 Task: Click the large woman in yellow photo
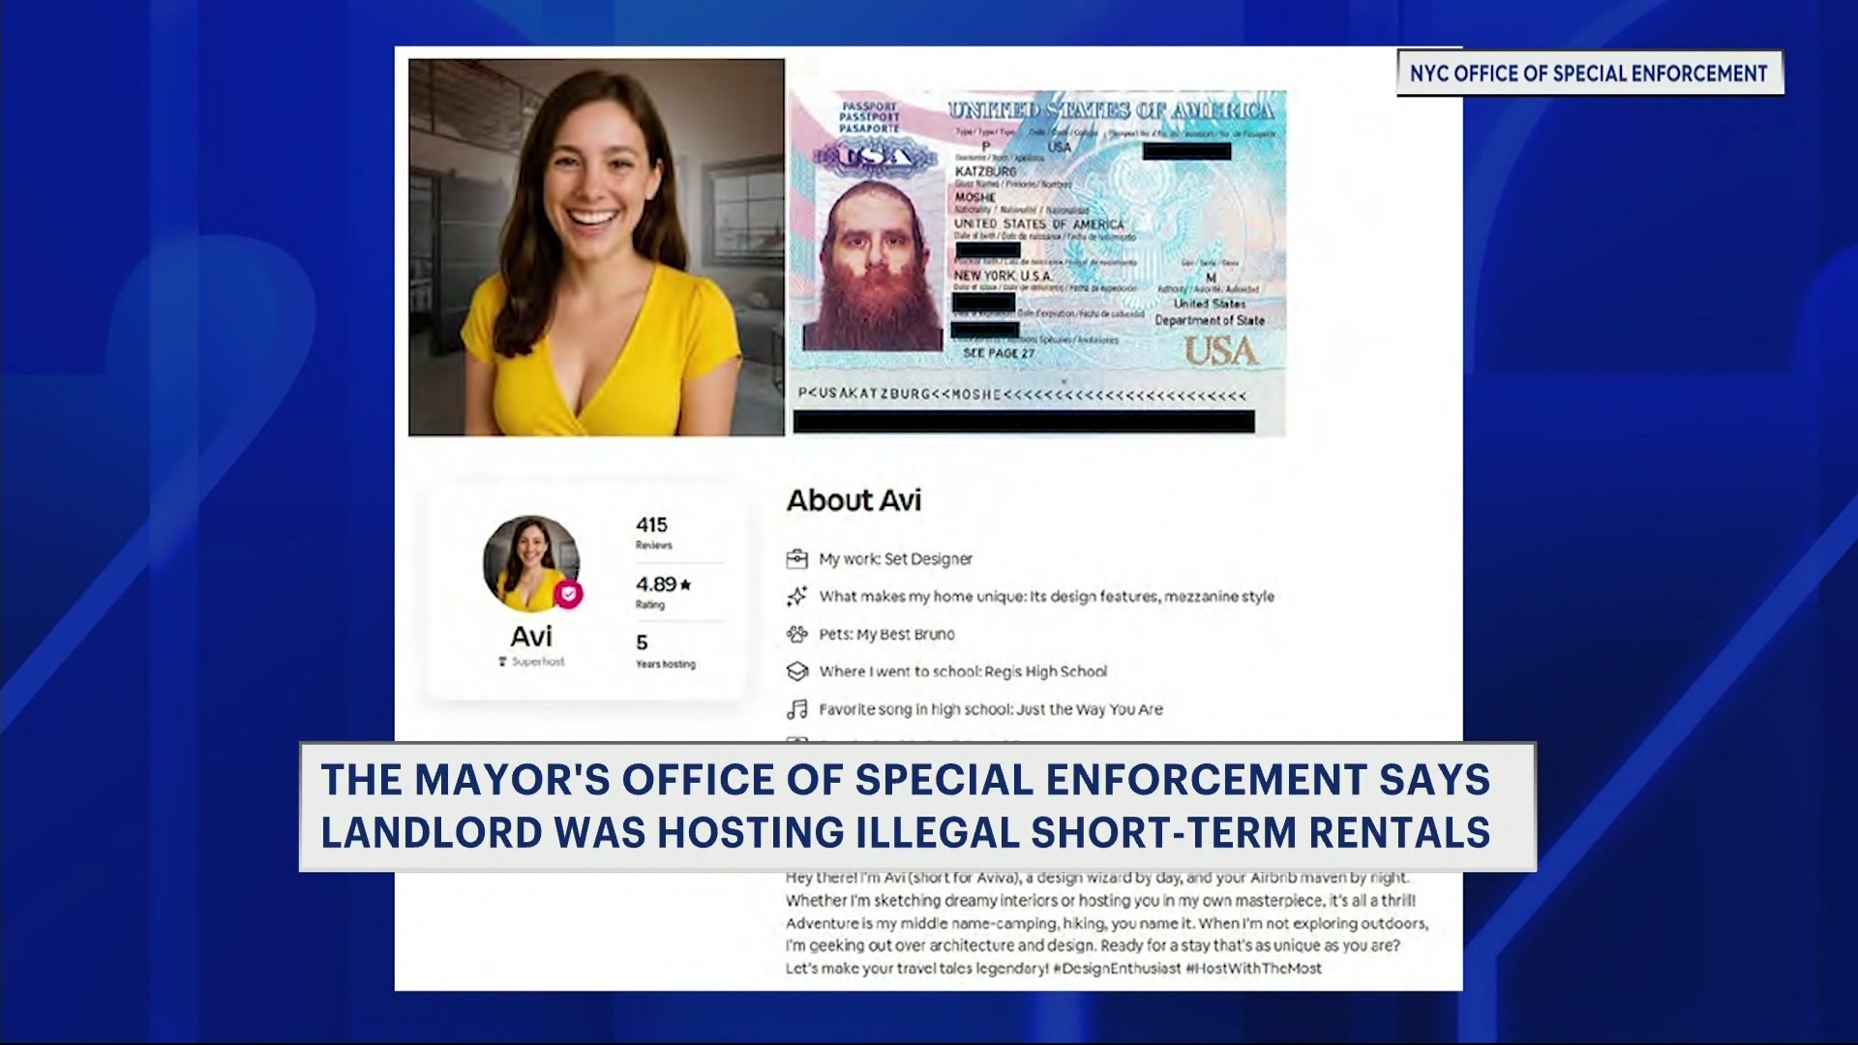(x=595, y=247)
